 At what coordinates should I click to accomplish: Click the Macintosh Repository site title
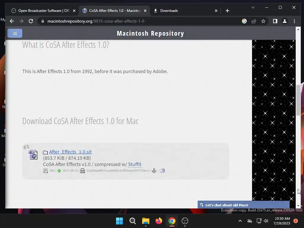tap(150, 33)
